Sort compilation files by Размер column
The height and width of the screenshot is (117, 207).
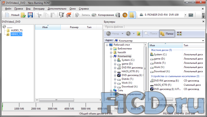(70, 27)
